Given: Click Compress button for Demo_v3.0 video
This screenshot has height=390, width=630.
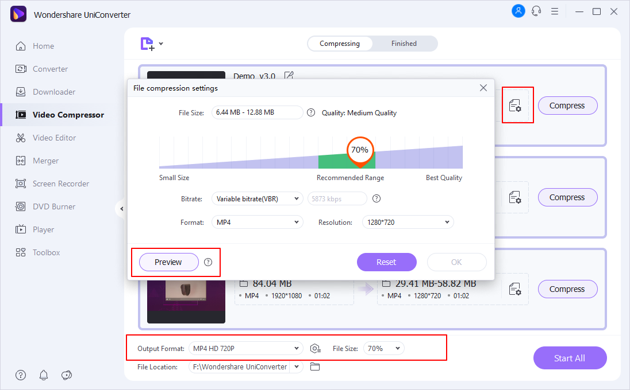Looking at the screenshot, I should pos(567,106).
